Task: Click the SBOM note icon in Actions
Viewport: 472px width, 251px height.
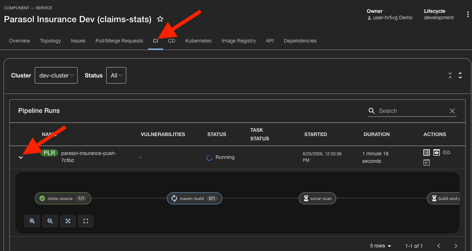Action: (x=427, y=162)
